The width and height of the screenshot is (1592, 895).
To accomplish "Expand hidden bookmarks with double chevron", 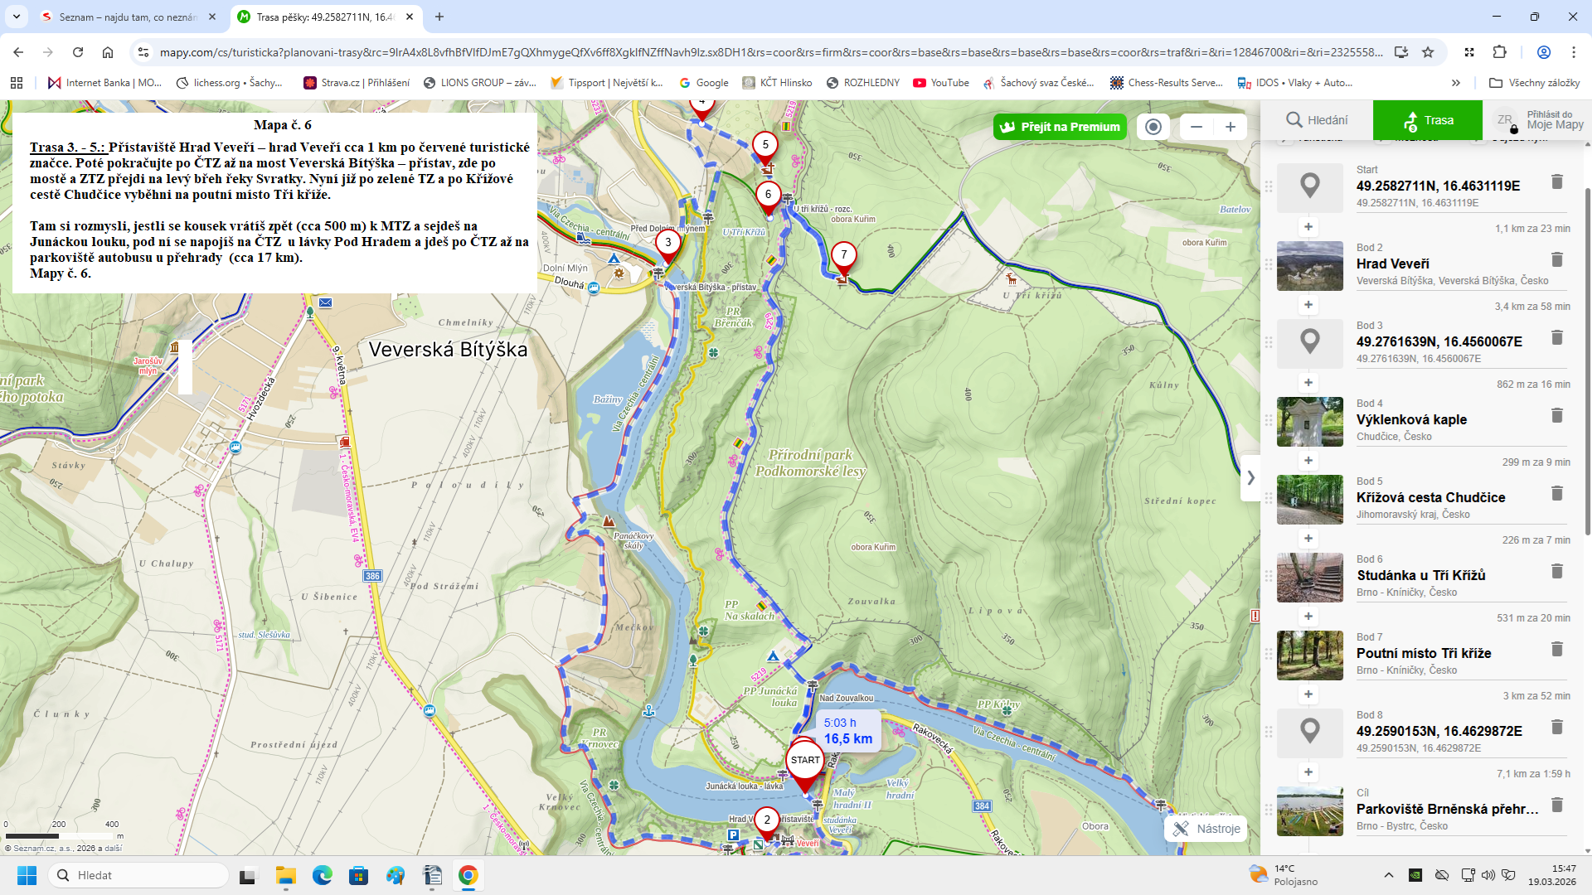I will 1455,83.
